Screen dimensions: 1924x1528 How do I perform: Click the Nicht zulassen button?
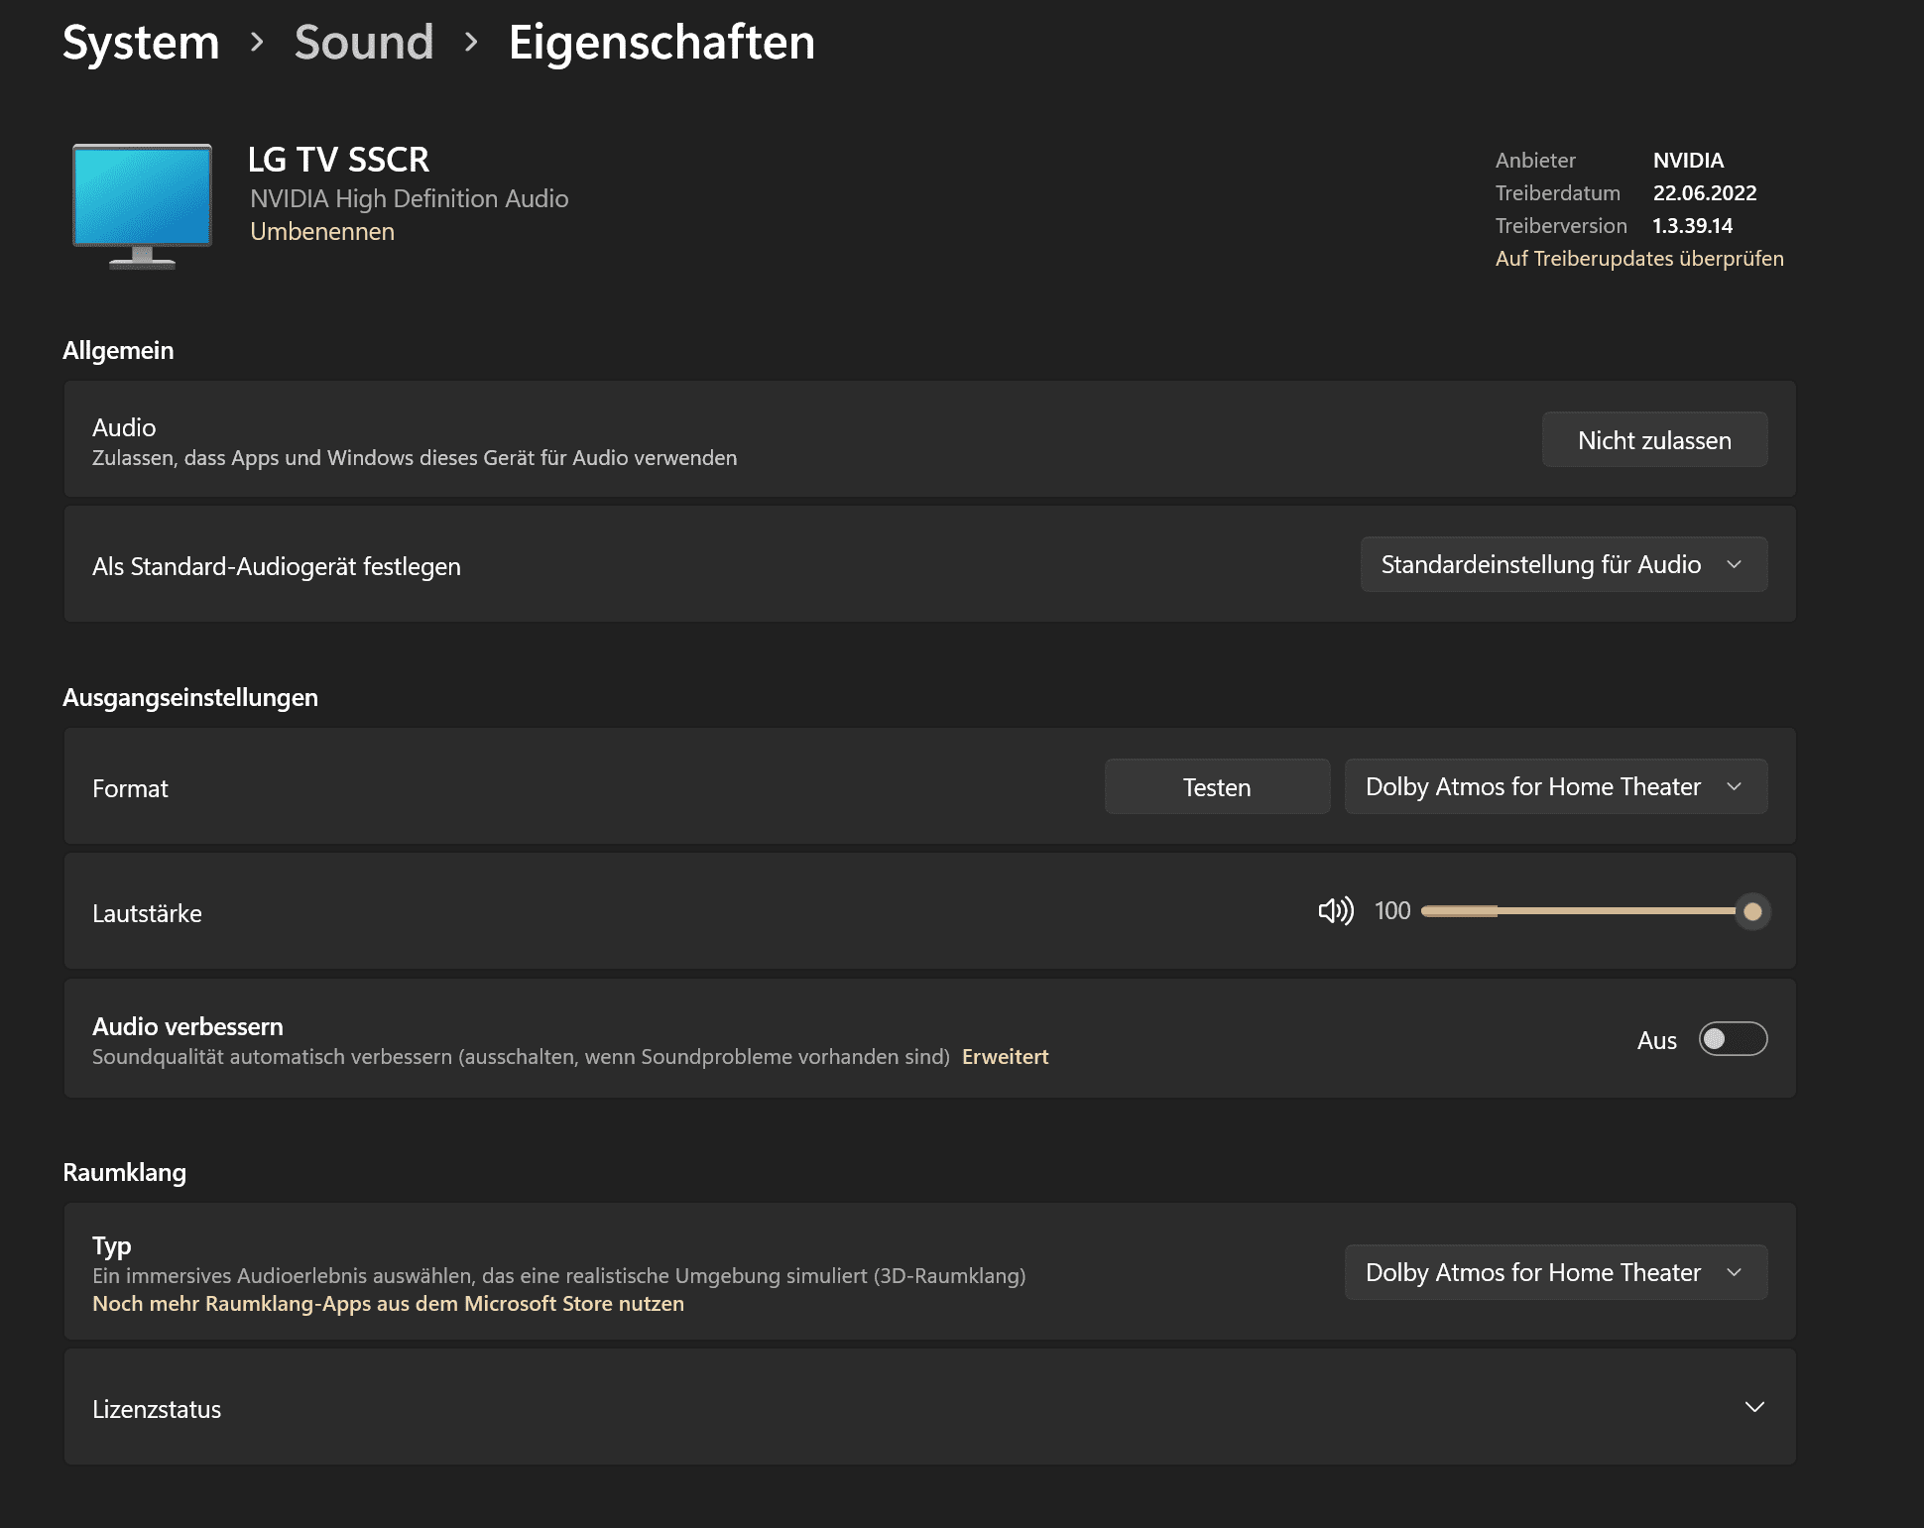(1653, 440)
